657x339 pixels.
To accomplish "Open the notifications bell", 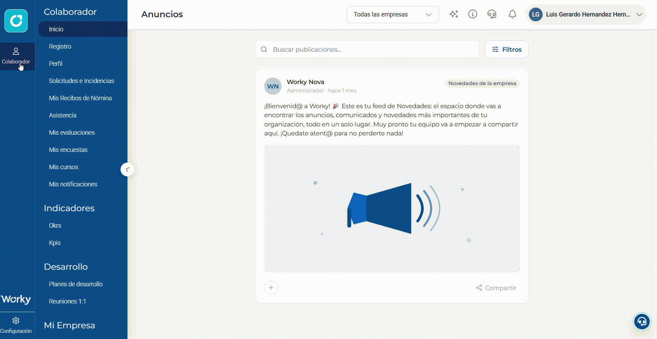I will coord(512,14).
